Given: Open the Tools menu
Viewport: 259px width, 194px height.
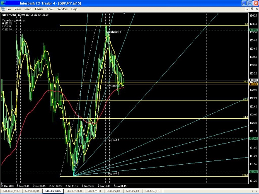Looking at the screenshot, I should (x=50, y=9).
